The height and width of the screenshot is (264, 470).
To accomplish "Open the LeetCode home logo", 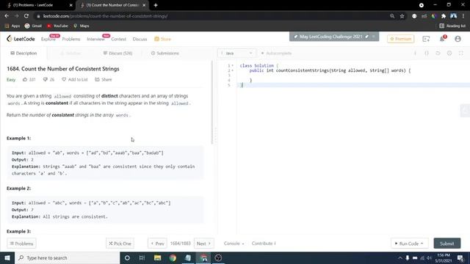I will click(21, 39).
